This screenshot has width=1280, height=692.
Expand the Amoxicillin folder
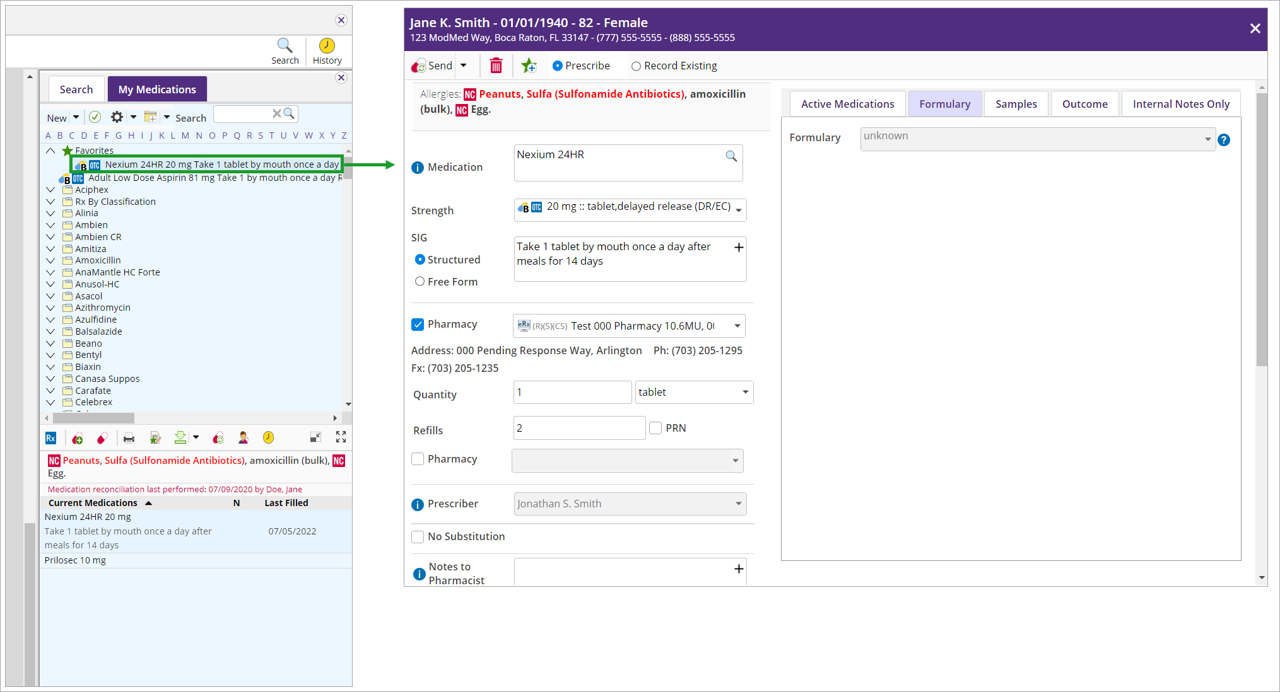point(50,261)
